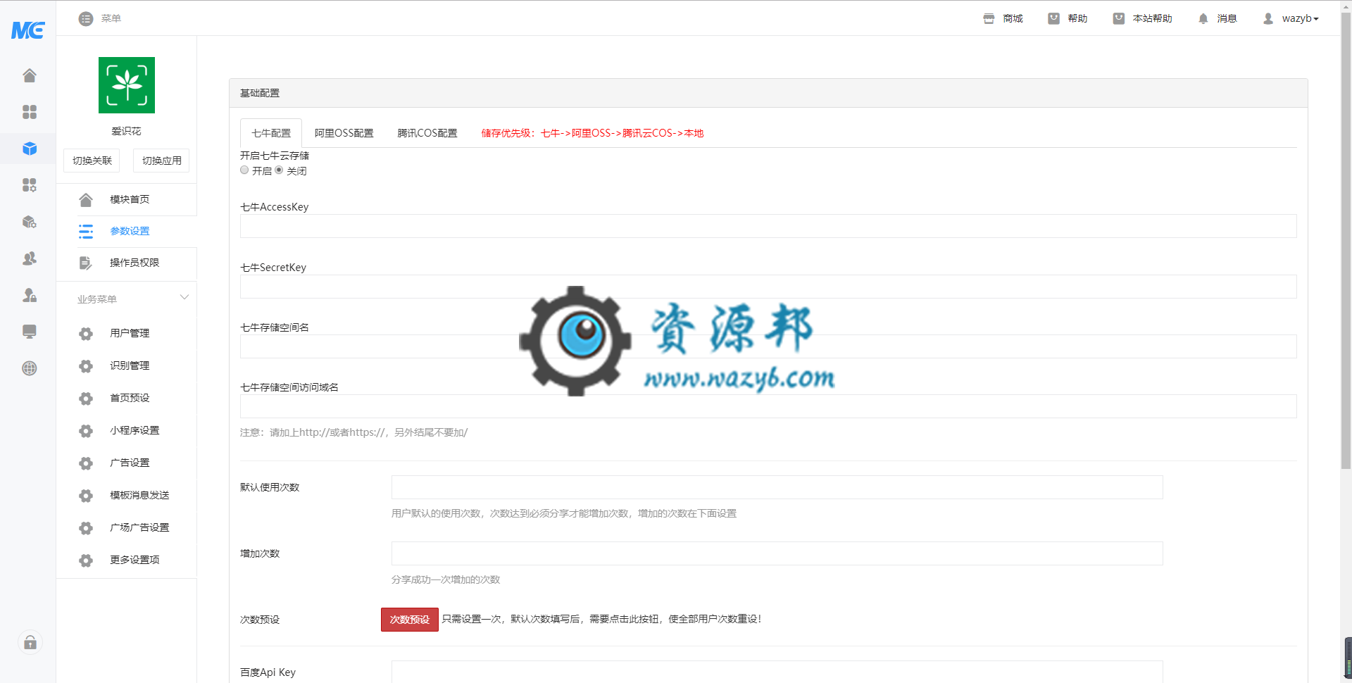The width and height of the screenshot is (1352, 683).
Task: Open 模板消息发送 label in menu
Action: 139,495
